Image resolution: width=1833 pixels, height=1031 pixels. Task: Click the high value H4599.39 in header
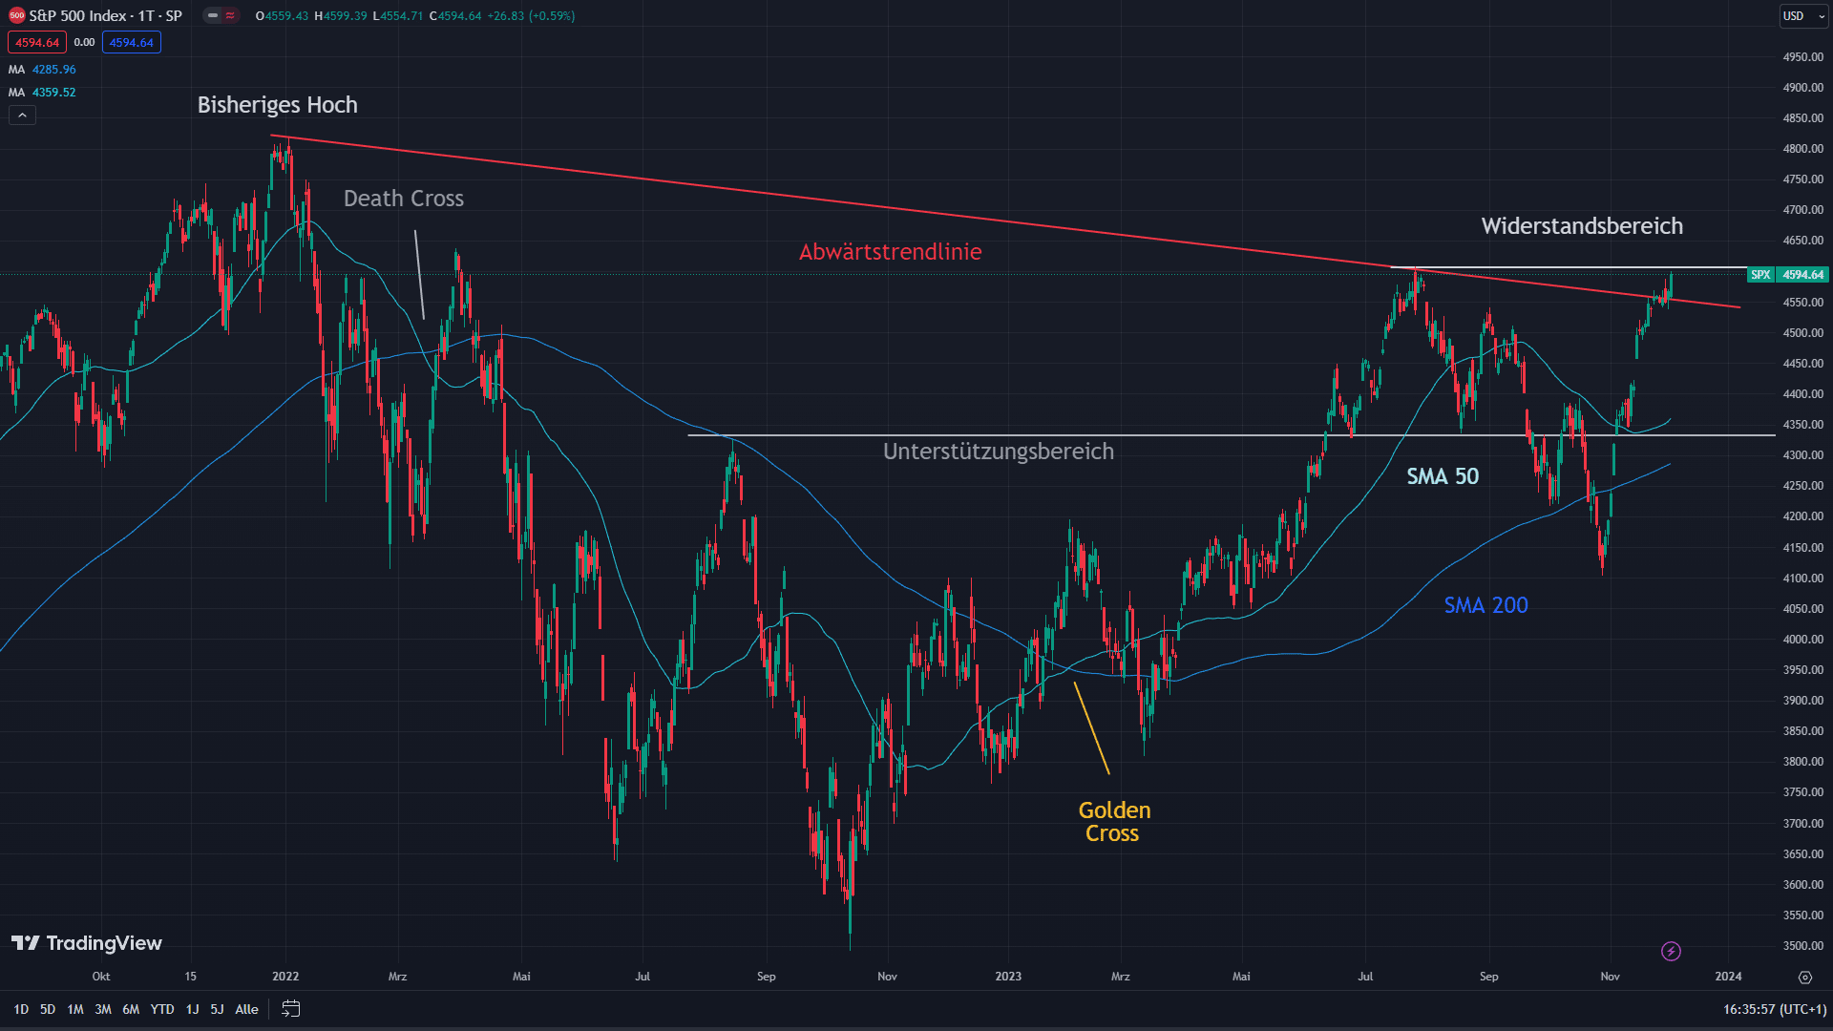pyautogui.click(x=341, y=16)
